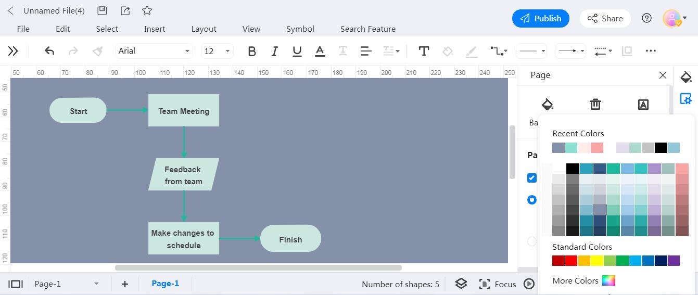Toggle bold formatting
This screenshot has width=698, height=295.
click(x=252, y=51)
